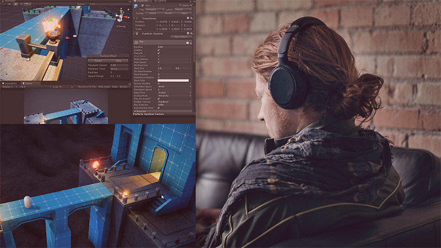441x248 pixels.
Task: Toggle Stats in Game view
Action: pyautogui.click(x=115, y=87)
